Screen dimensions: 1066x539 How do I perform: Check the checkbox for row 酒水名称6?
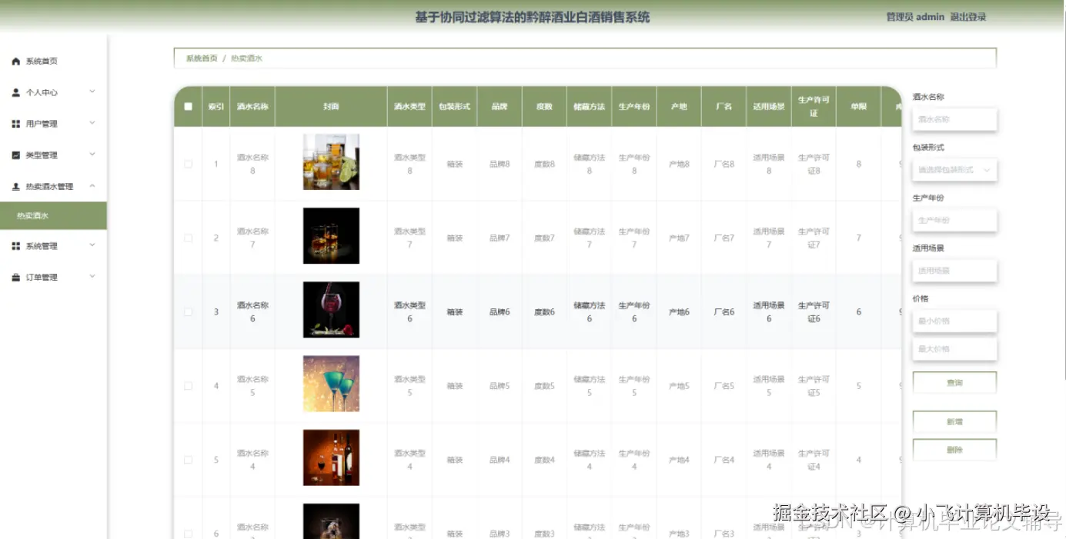pos(189,312)
